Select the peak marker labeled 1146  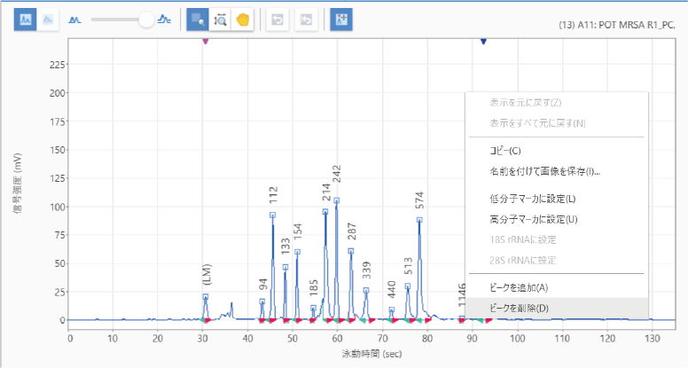pos(462,318)
